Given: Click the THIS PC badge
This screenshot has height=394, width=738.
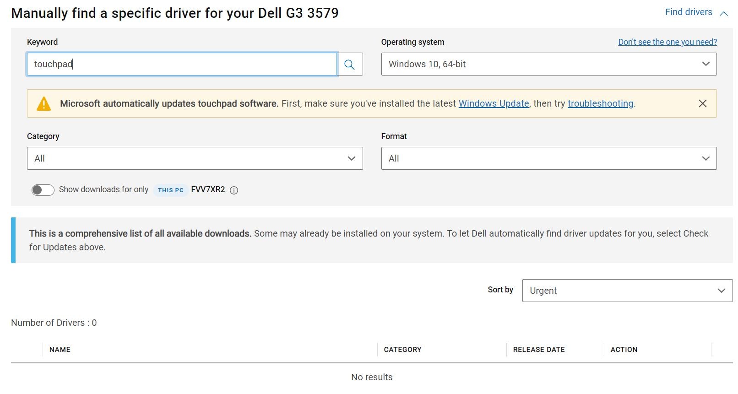Looking at the screenshot, I should [170, 190].
